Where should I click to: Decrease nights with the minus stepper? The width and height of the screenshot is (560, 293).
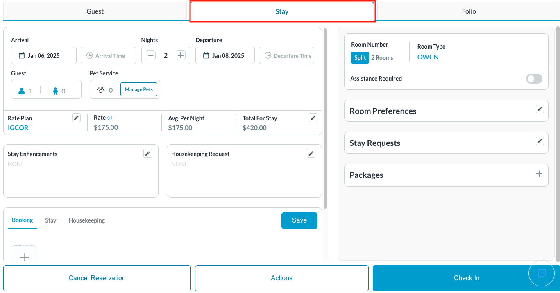pyautogui.click(x=151, y=56)
